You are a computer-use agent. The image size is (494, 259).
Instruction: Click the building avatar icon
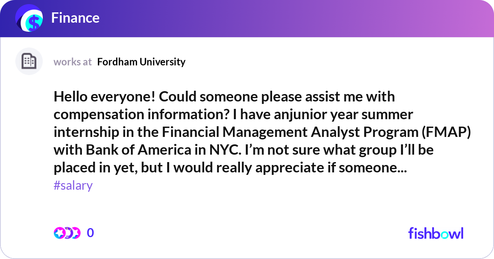pyautogui.click(x=29, y=61)
